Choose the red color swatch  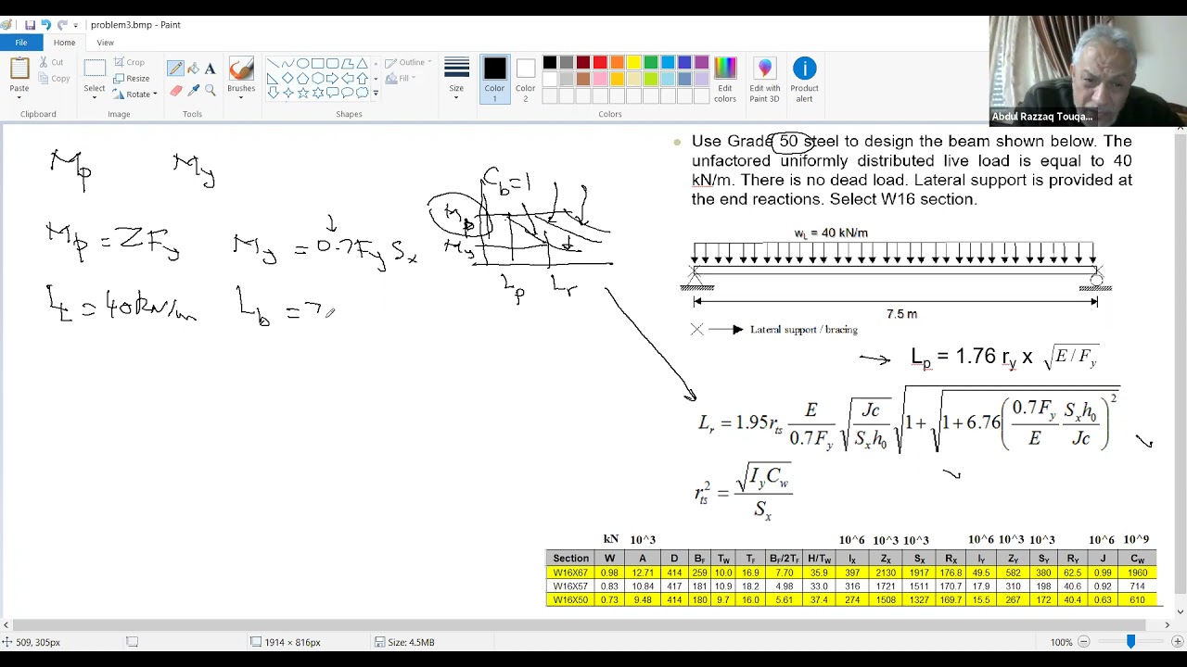(600, 63)
